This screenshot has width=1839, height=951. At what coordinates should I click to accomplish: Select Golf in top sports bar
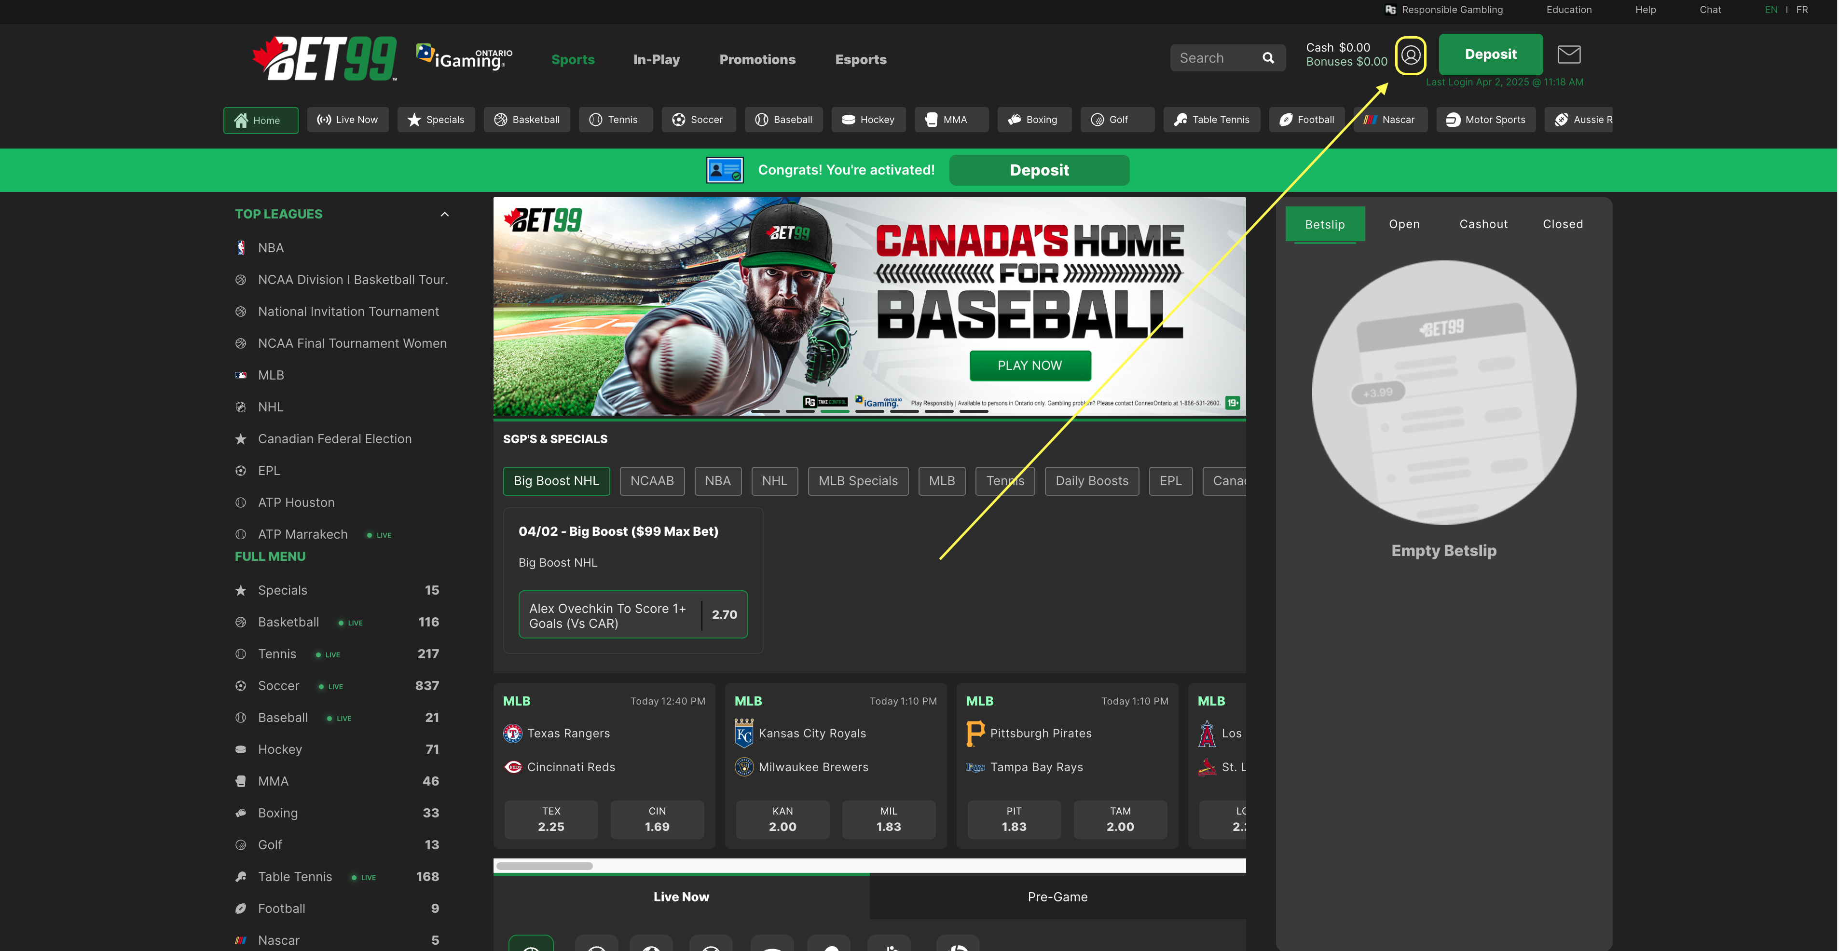click(x=1117, y=120)
